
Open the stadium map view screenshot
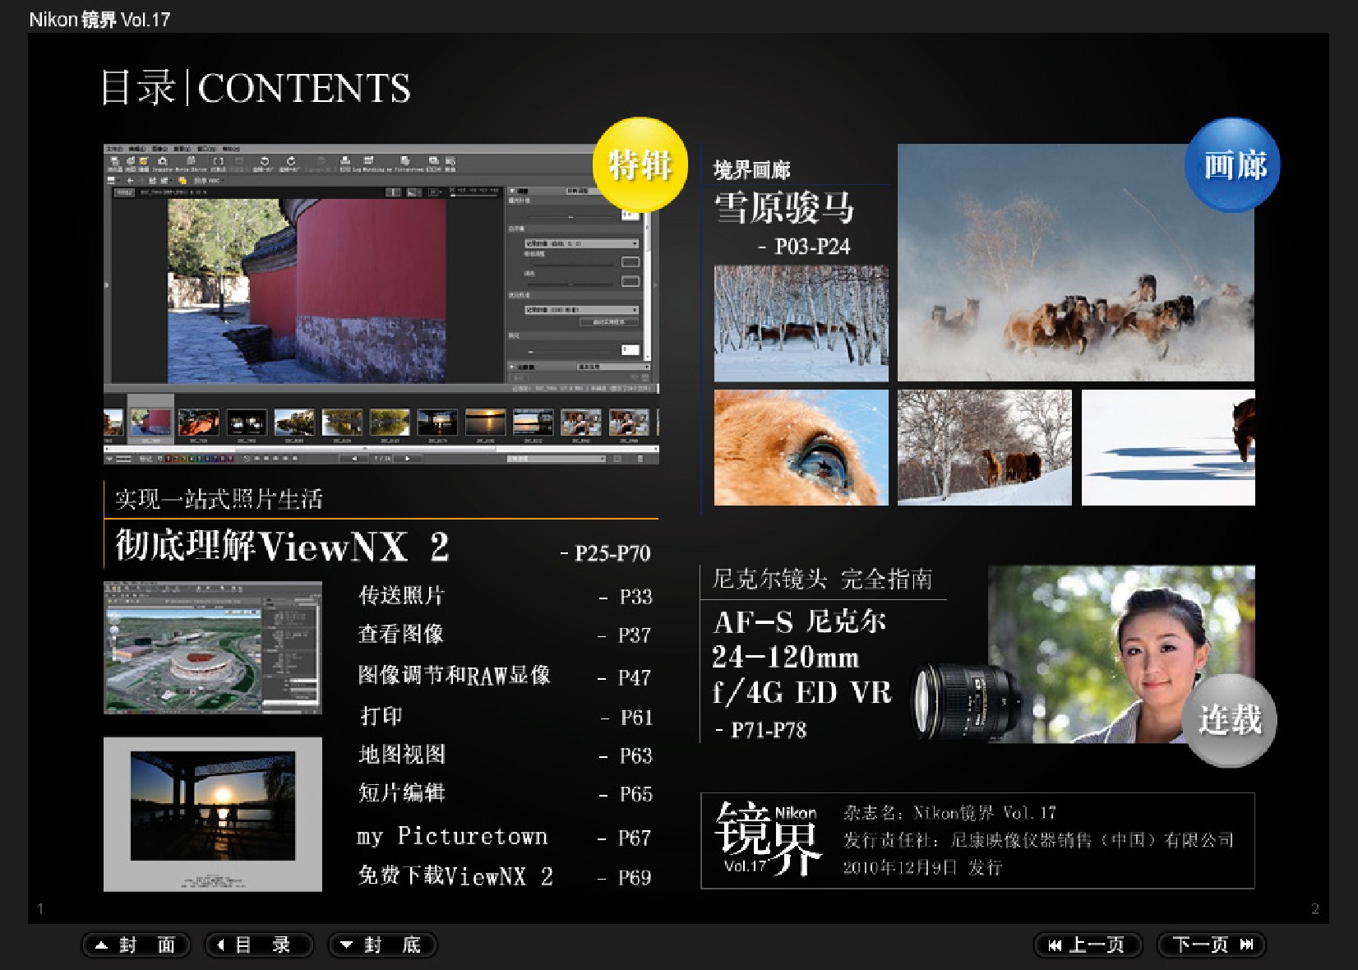coord(213,648)
